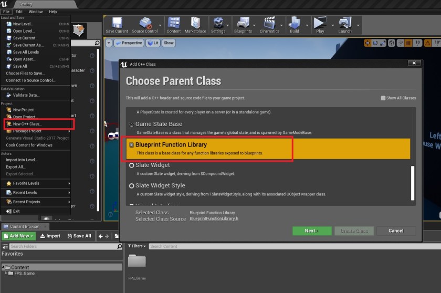Image resolution: width=441 pixels, height=293 pixels.
Task: Click the Blueprints toolbar icon
Action: pos(244,25)
